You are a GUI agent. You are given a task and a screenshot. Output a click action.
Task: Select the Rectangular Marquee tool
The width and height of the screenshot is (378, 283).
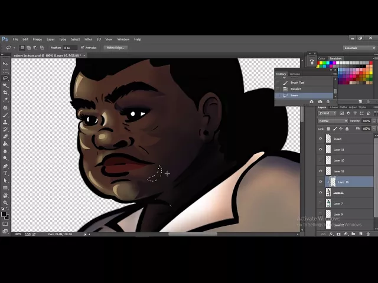coord(5,71)
